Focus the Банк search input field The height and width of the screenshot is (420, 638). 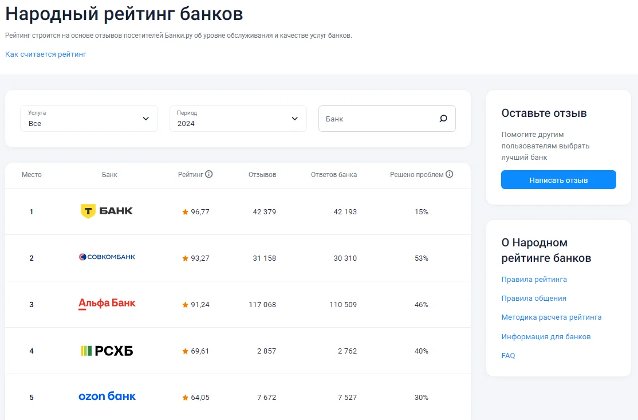(387, 119)
